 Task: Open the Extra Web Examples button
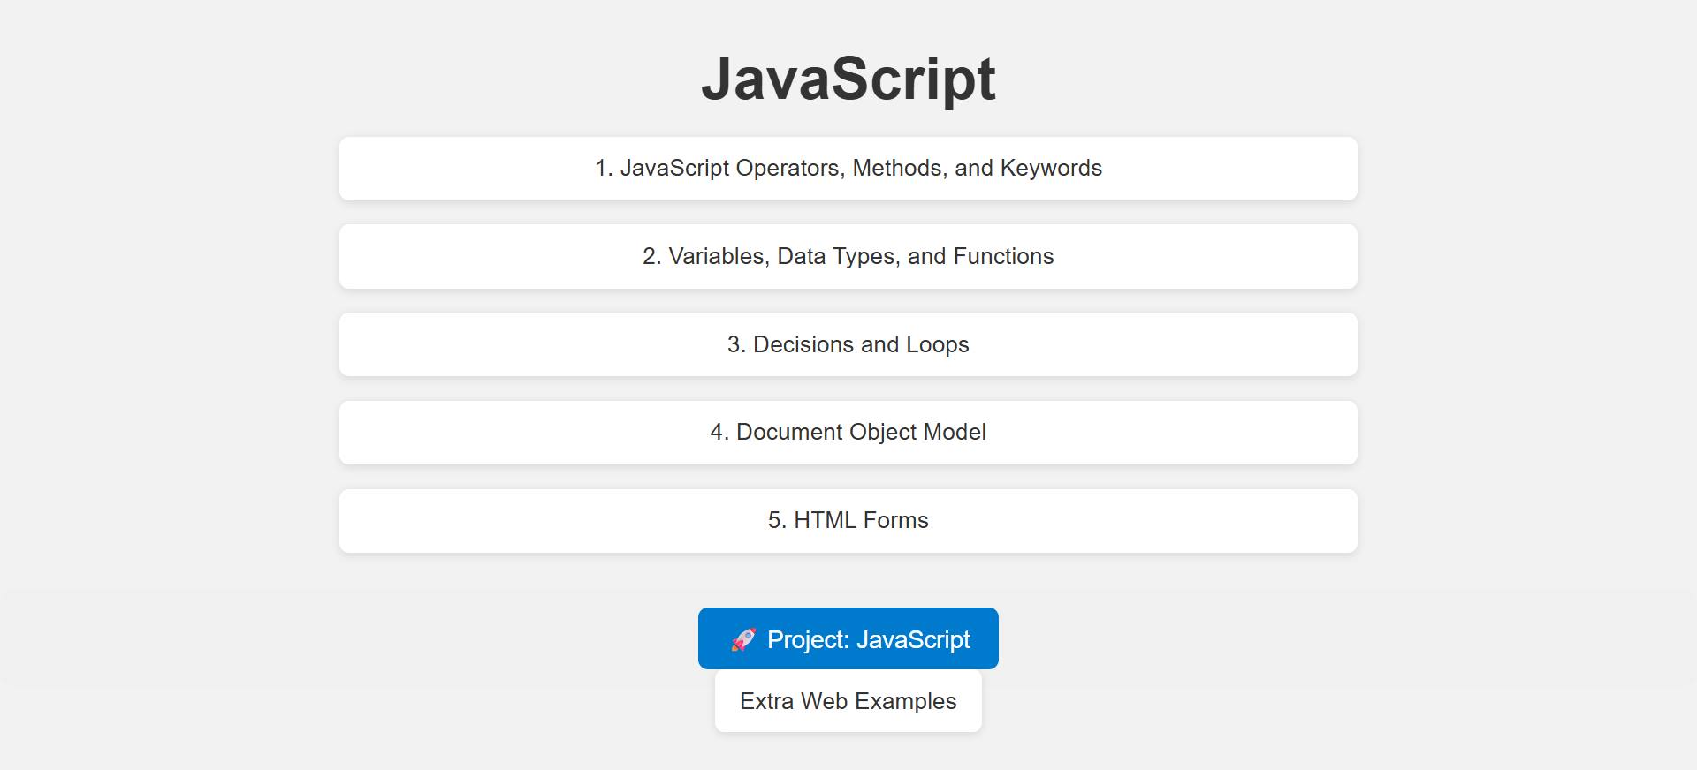(x=848, y=701)
